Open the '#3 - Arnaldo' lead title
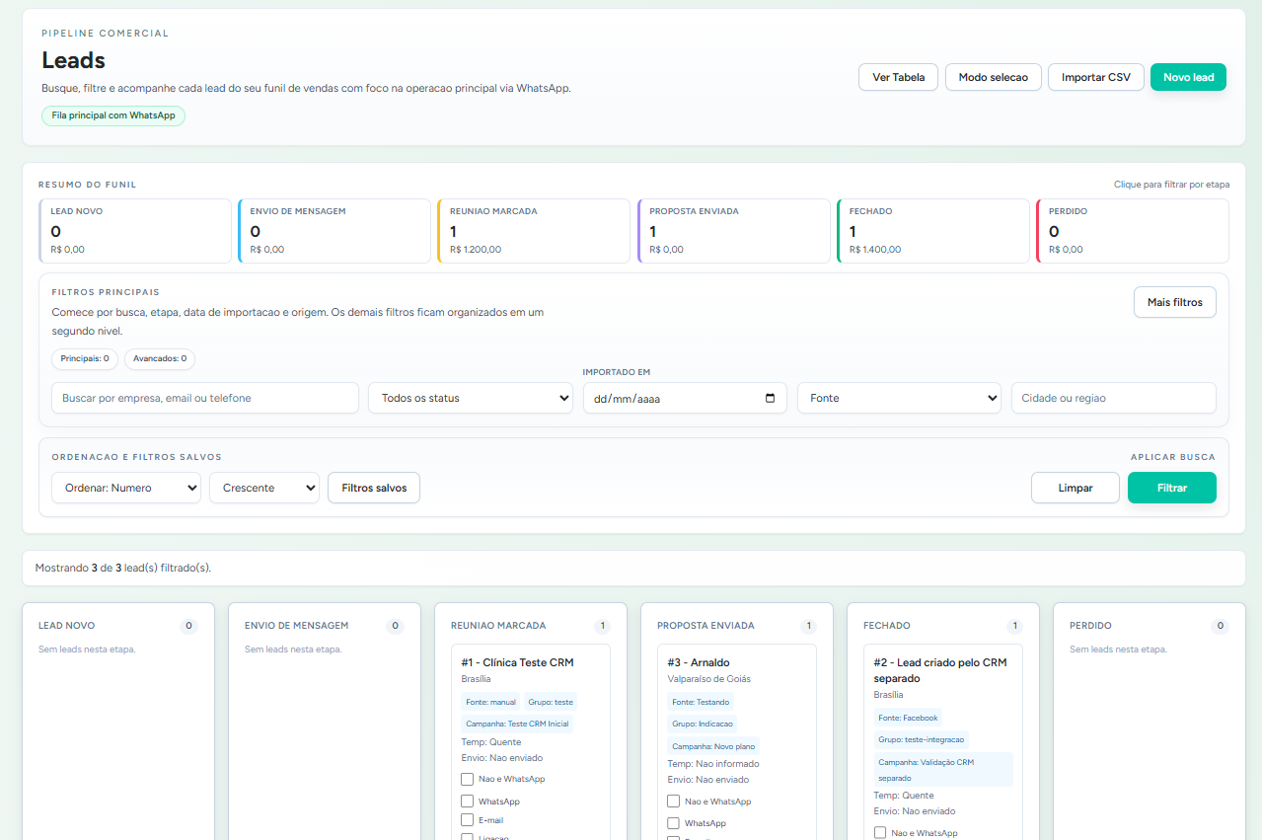This screenshot has width=1262, height=840. pos(699,662)
